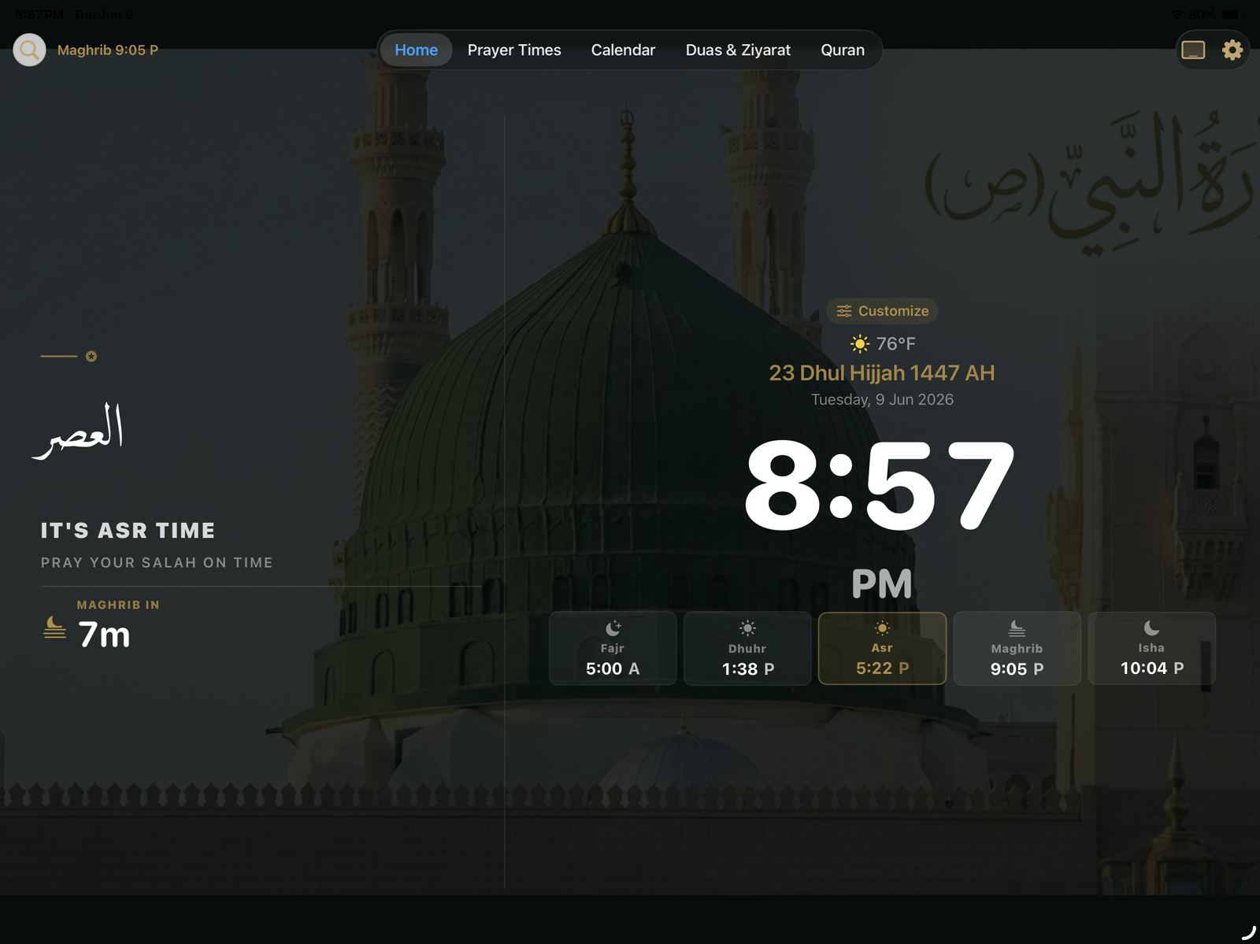Viewport: 1260px width, 944px height.
Task: Select the Fajr 5:00 A prayer card
Action: [613, 648]
